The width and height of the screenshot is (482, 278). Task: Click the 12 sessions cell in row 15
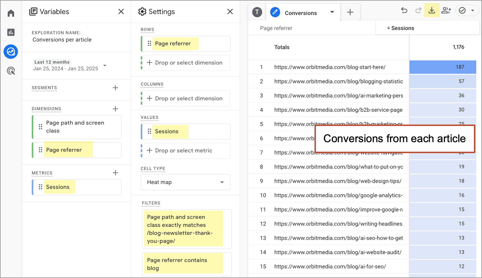(443, 266)
